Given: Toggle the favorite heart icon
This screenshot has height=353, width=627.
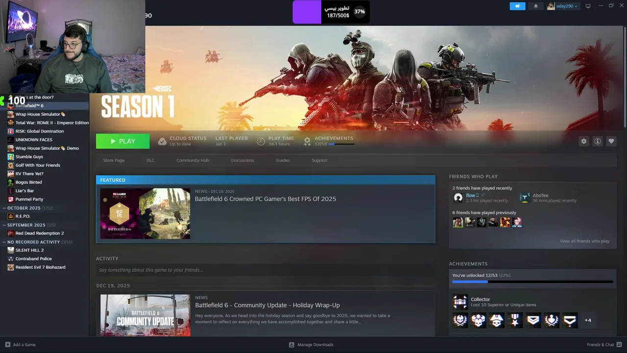Looking at the screenshot, I should tap(611, 141).
